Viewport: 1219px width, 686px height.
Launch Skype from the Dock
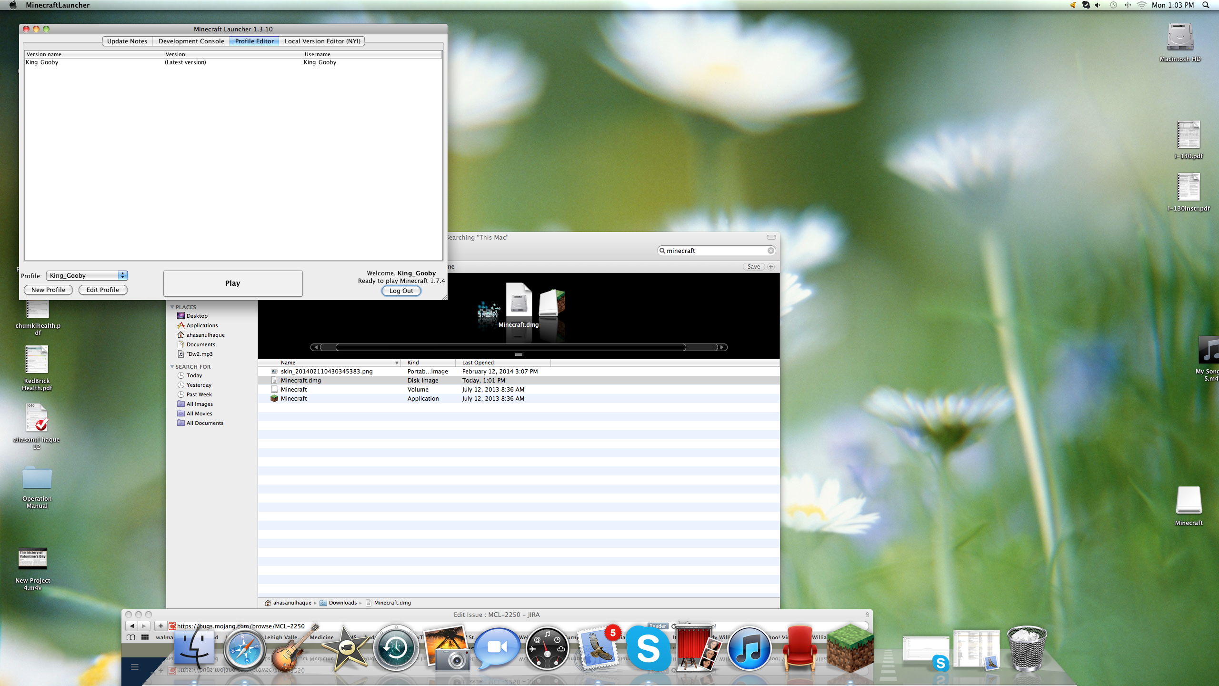(648, 649)
